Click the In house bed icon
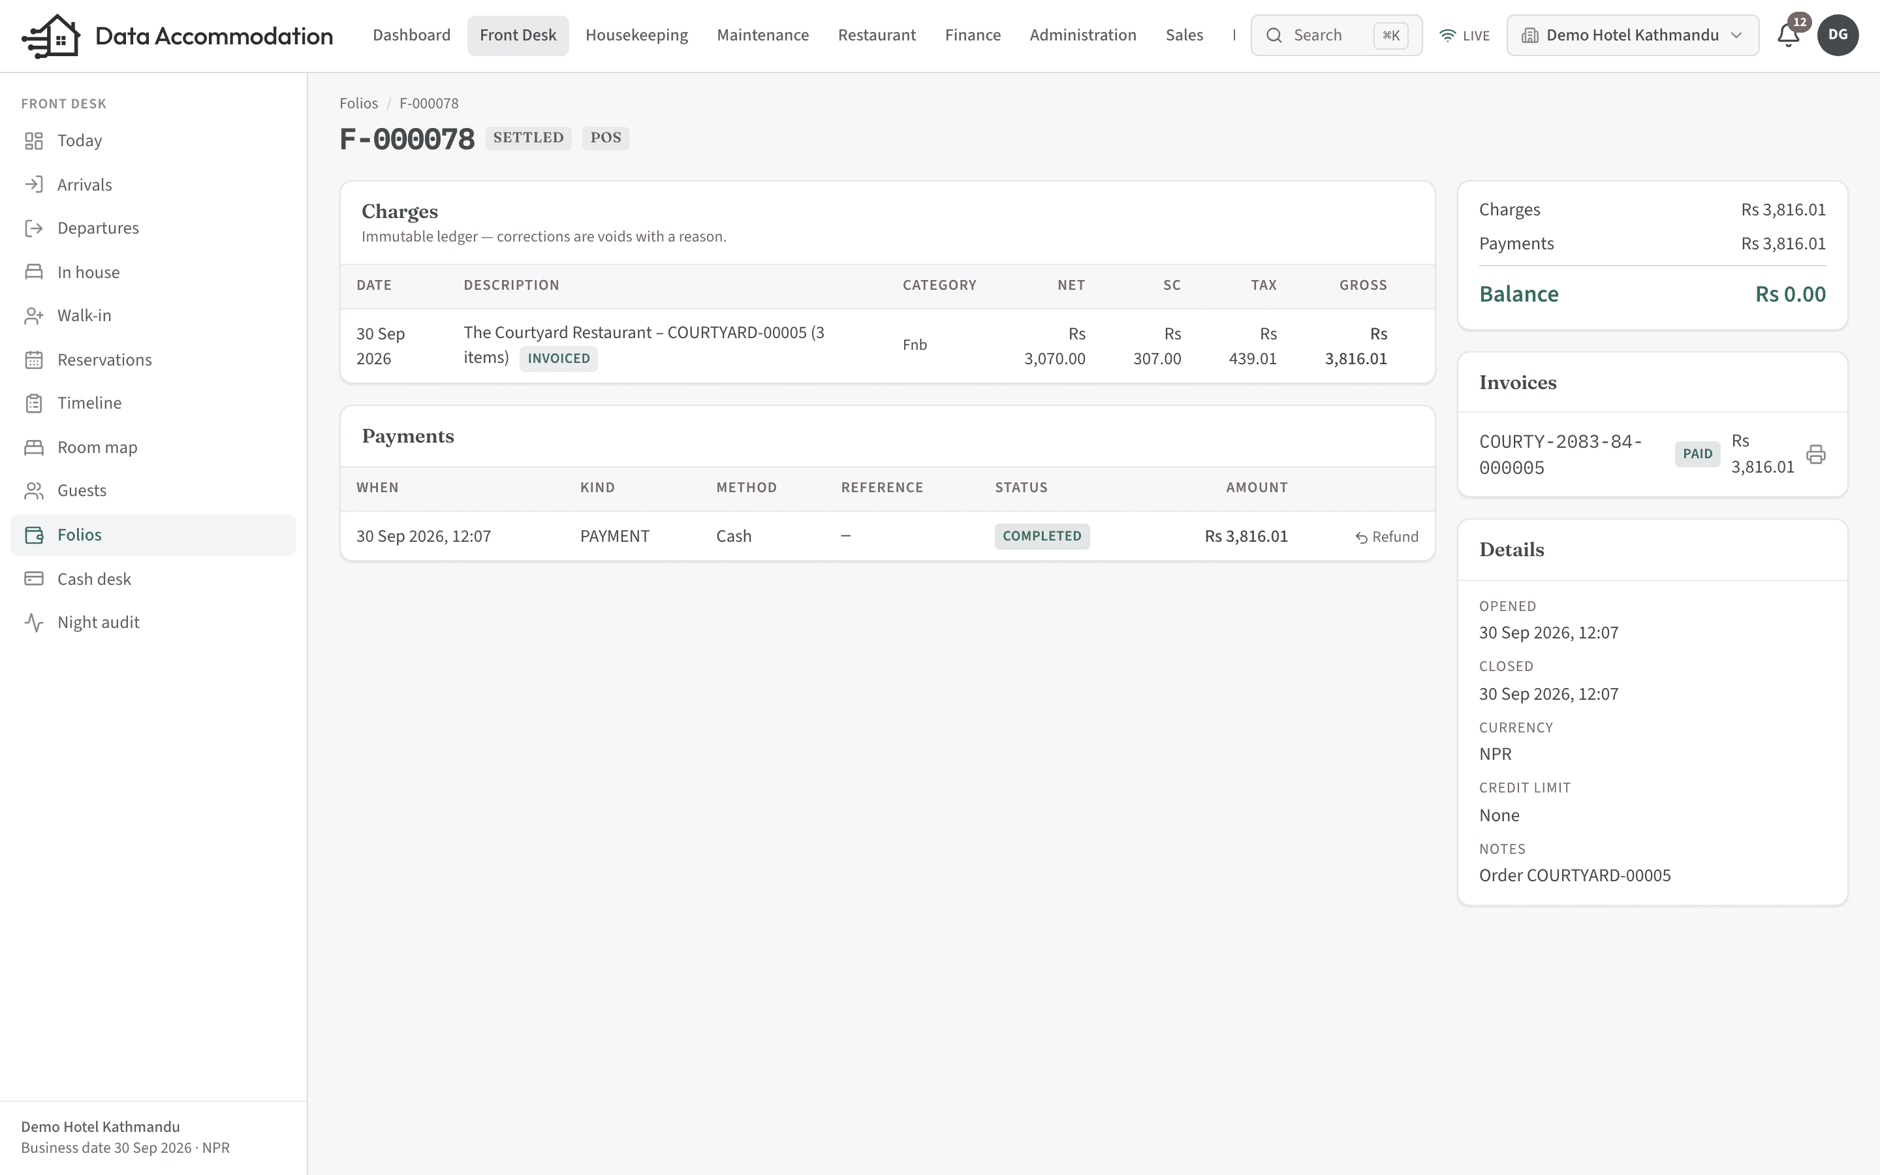 coord(33,272)
